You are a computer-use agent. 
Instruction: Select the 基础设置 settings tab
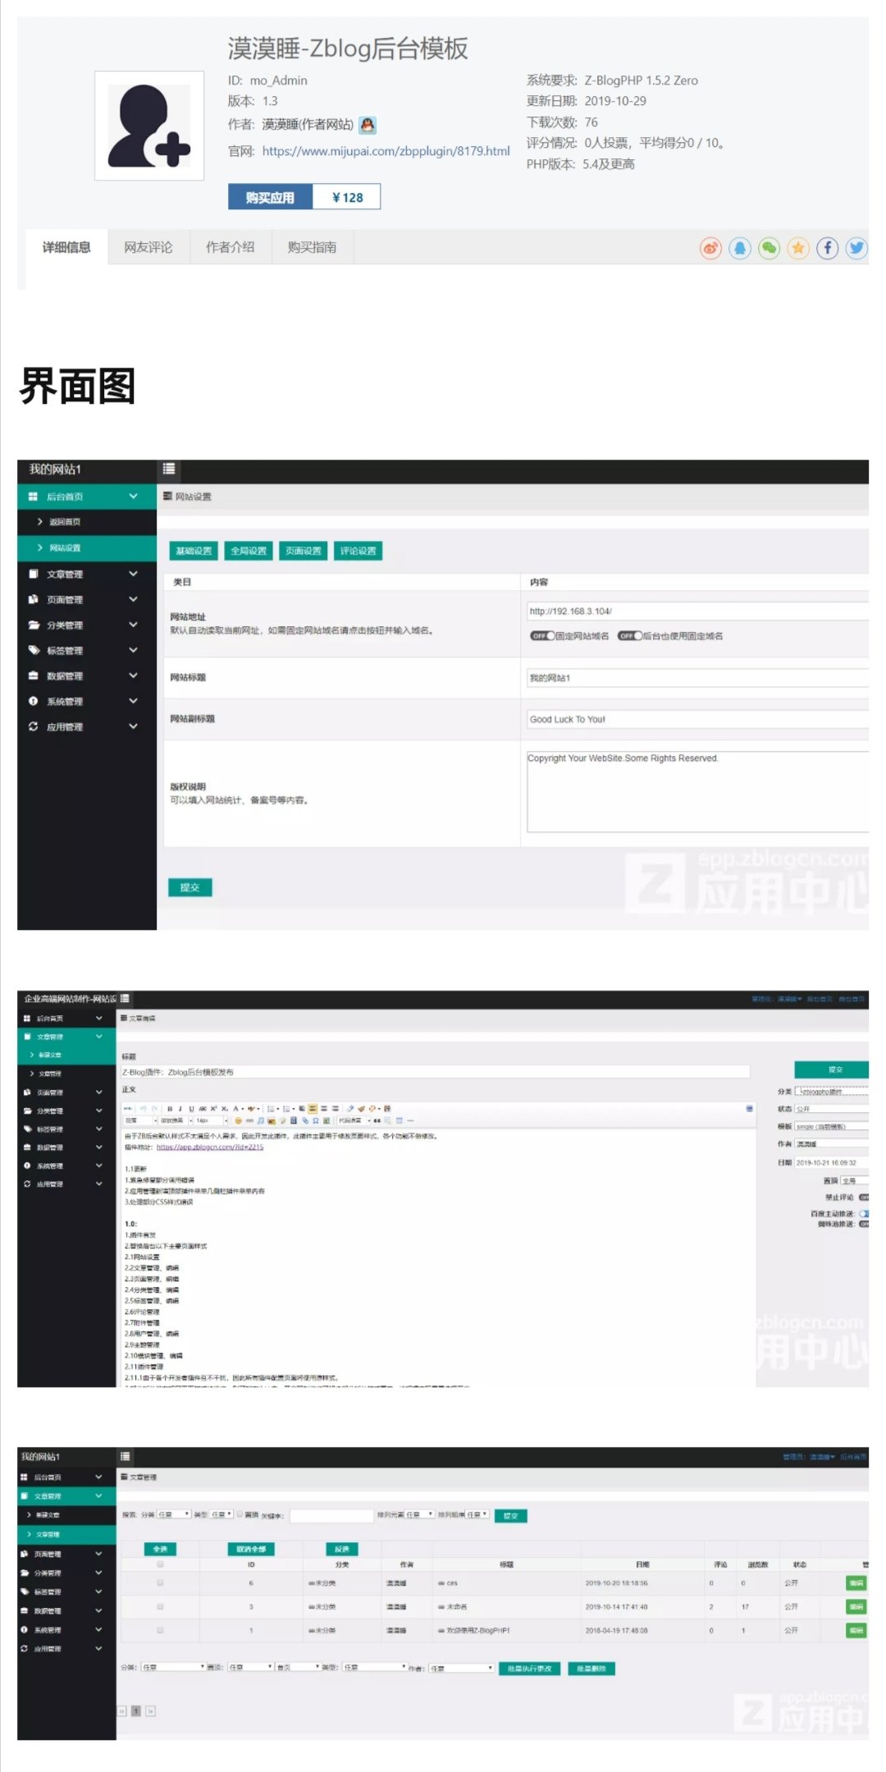194,551
